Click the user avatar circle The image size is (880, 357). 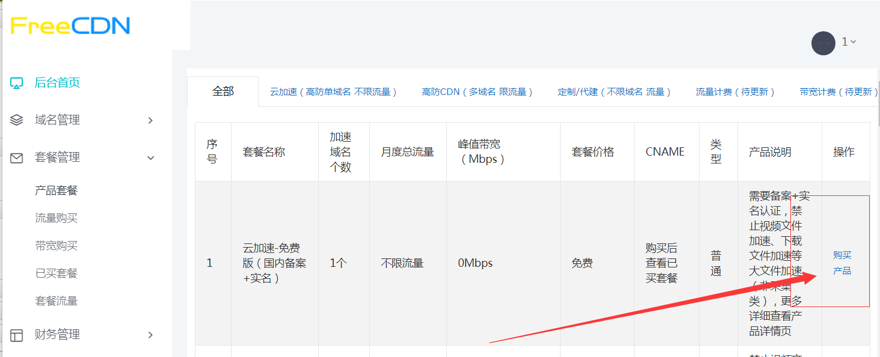(823, 43)
